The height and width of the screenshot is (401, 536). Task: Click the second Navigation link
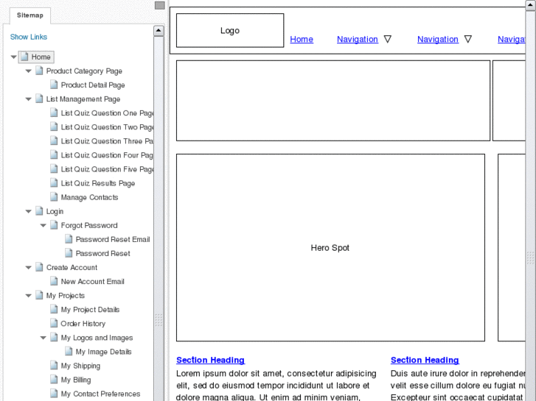(x=437, y=39)
